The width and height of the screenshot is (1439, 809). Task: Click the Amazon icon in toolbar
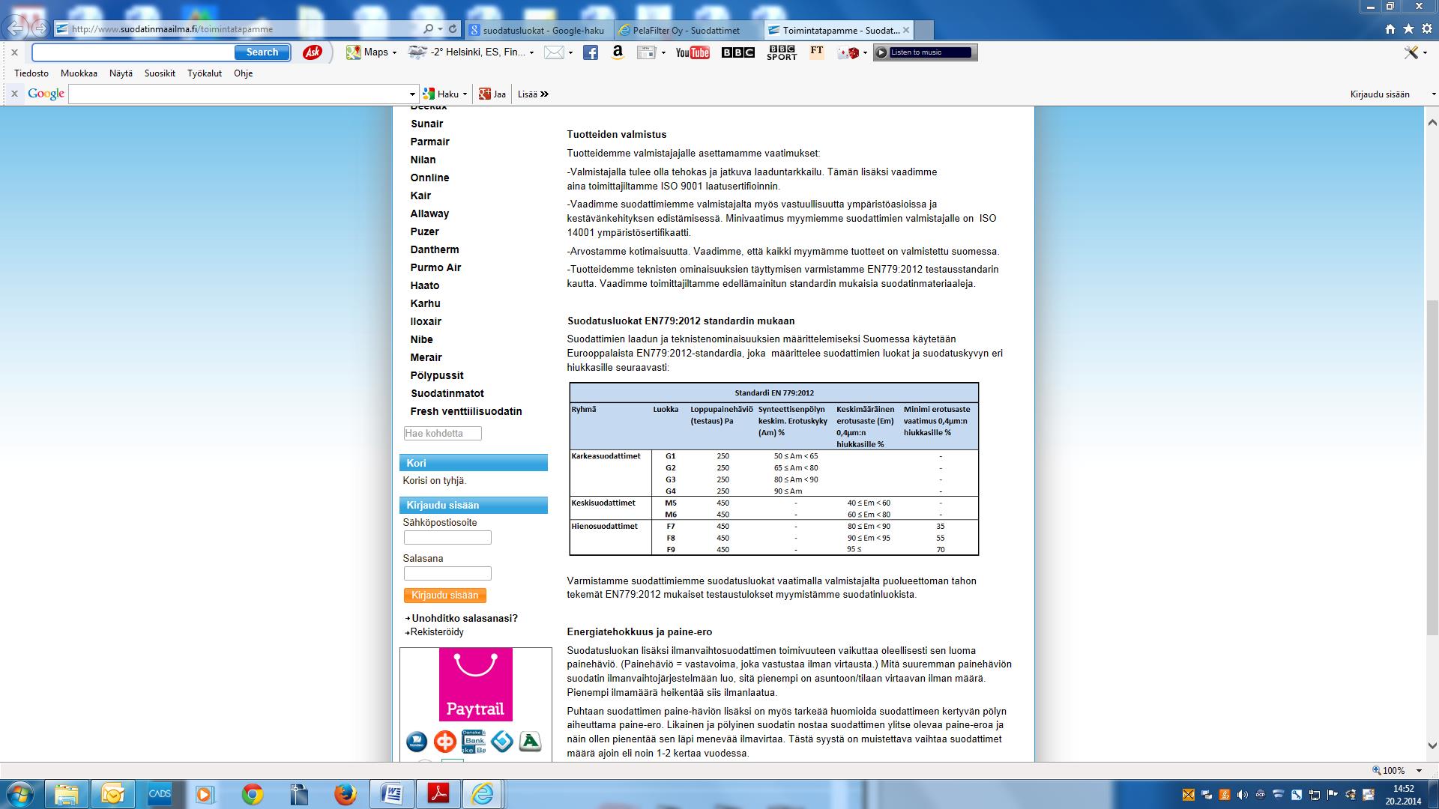[618, 52]
